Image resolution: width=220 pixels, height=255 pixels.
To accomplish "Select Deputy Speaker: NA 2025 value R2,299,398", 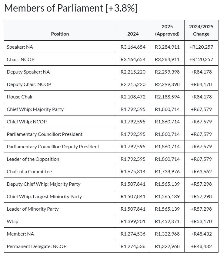I will (x=167, y=72).
